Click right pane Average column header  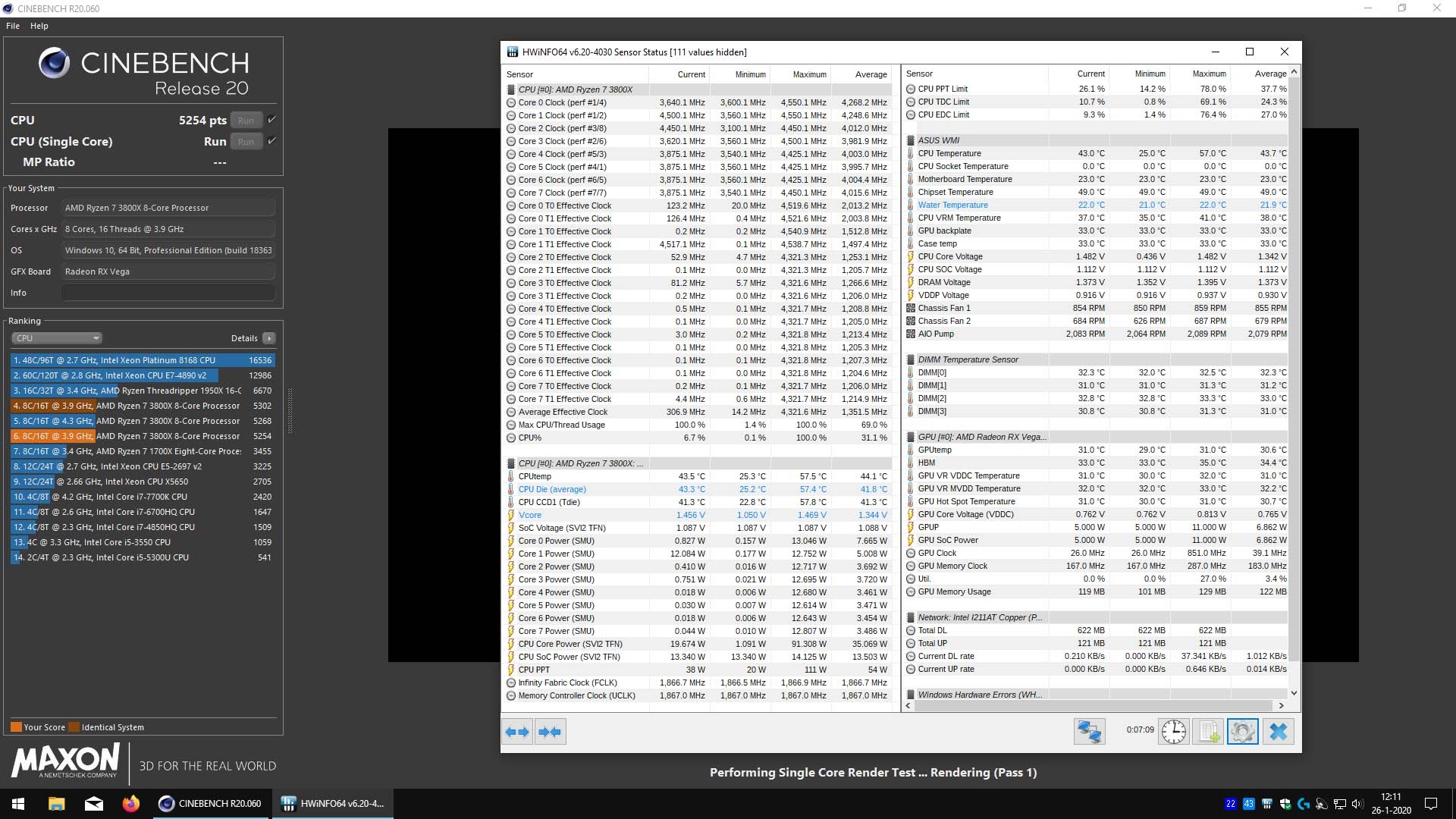click(1259, 74)
